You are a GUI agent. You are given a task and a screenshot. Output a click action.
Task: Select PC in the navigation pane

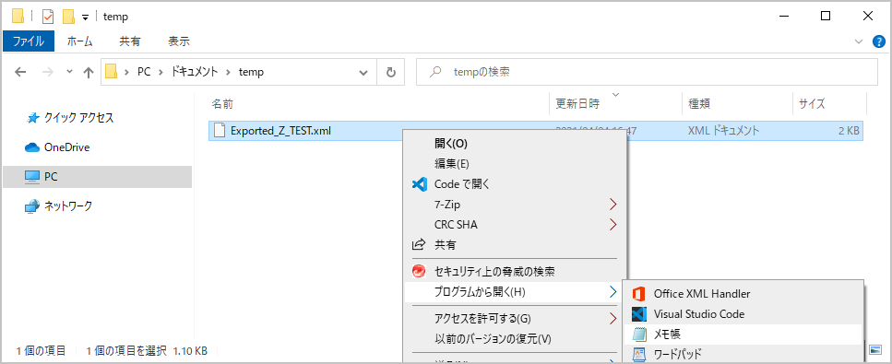[97, 177]
